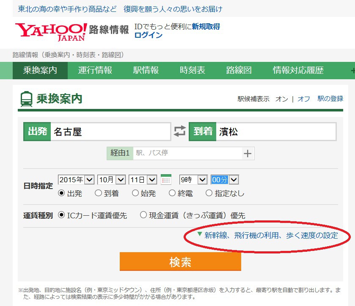
Task: Click the 経由1 station input field
Action: 187,153
